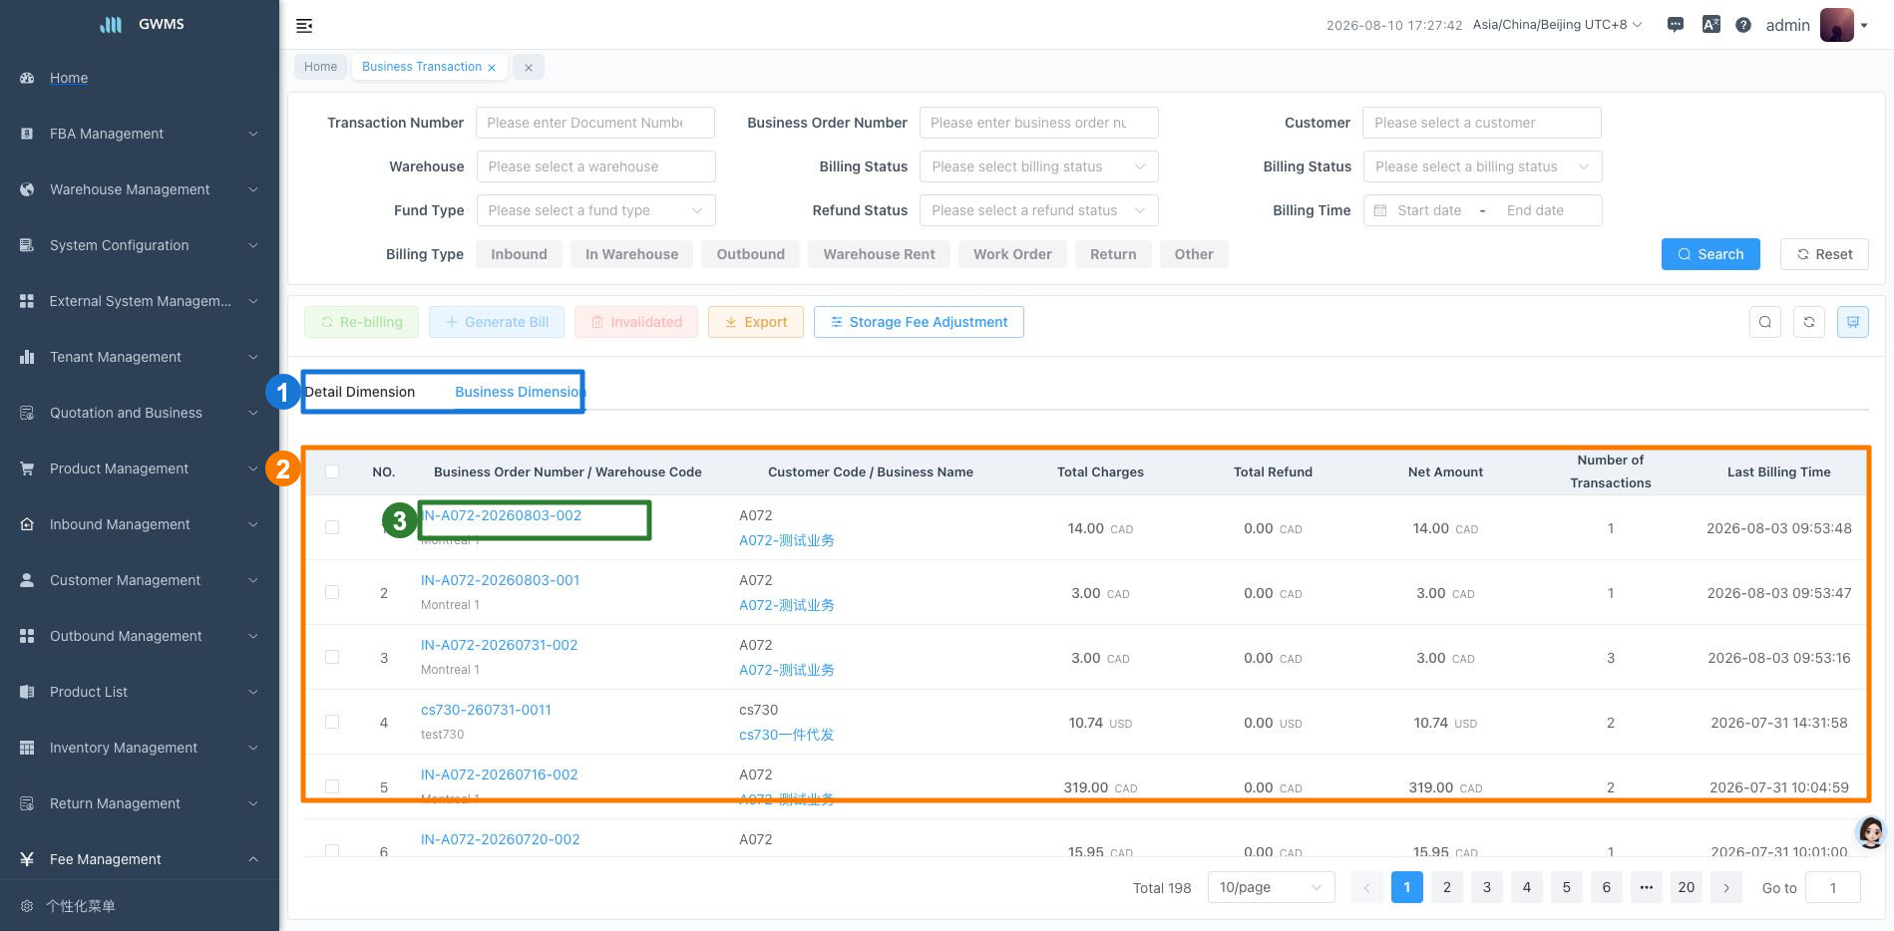The height and width of the screenshot is (931, 1894).
Task: Click the Return Management icon
Action: click(27, 803)
